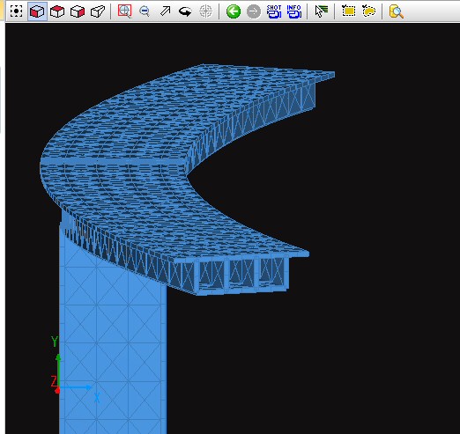Enable the yellow rectangle selection tool

click(x=348, y=11)
